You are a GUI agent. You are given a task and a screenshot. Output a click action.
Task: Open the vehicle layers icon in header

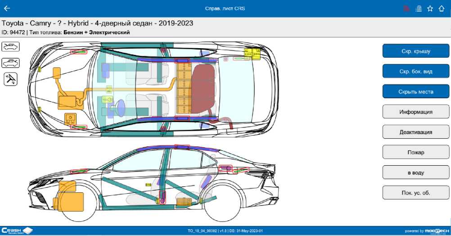point(419,8)
